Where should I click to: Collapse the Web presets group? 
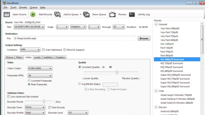pos(156,91)
